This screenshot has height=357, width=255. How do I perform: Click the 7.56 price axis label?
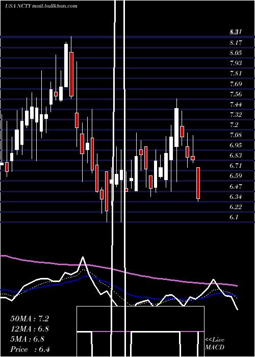pos(236,94)
